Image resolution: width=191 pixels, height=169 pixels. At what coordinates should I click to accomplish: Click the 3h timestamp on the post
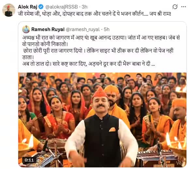pos(84,7)
